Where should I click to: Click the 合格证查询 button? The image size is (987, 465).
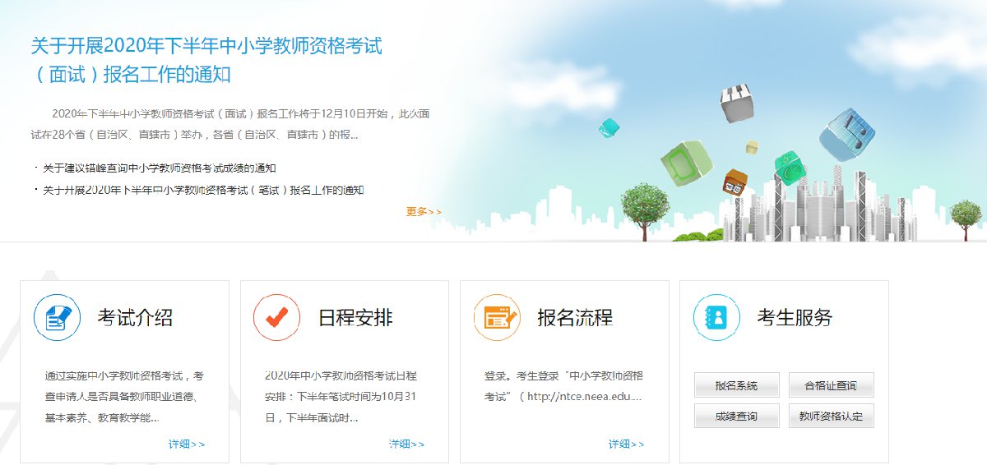831,385
